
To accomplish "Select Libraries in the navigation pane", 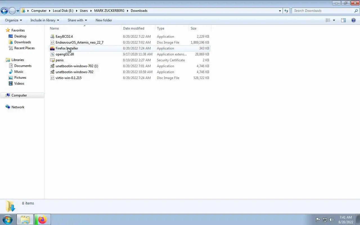I will click(x=18, y=60).
